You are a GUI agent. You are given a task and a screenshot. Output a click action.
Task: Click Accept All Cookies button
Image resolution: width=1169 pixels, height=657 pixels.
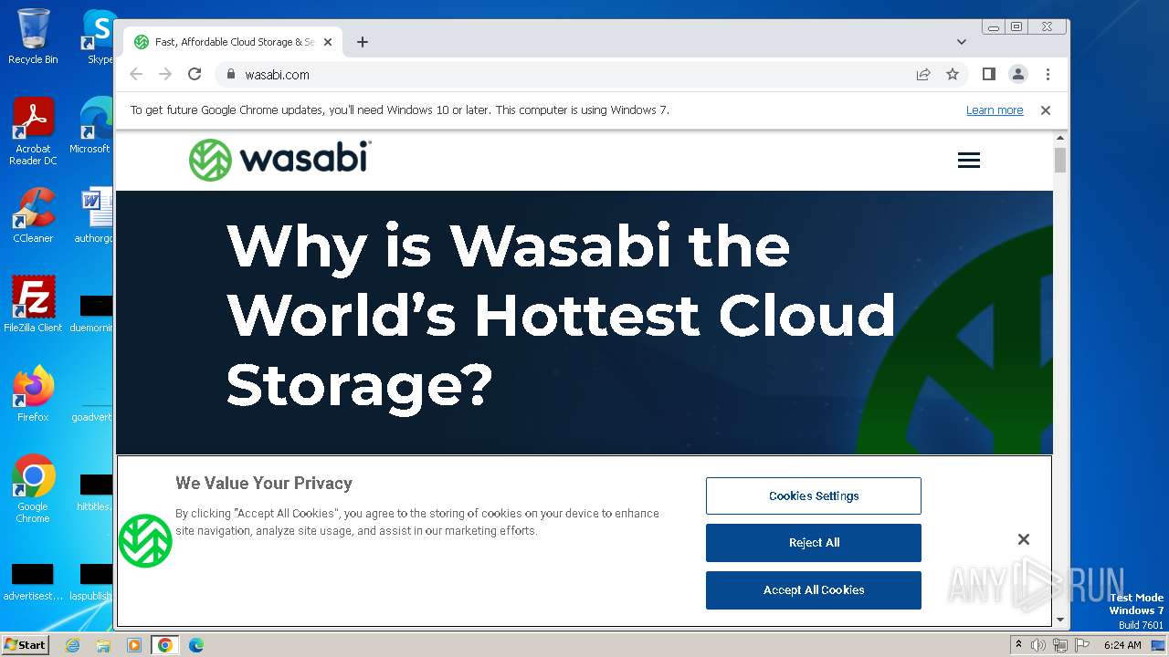(813, 590)
